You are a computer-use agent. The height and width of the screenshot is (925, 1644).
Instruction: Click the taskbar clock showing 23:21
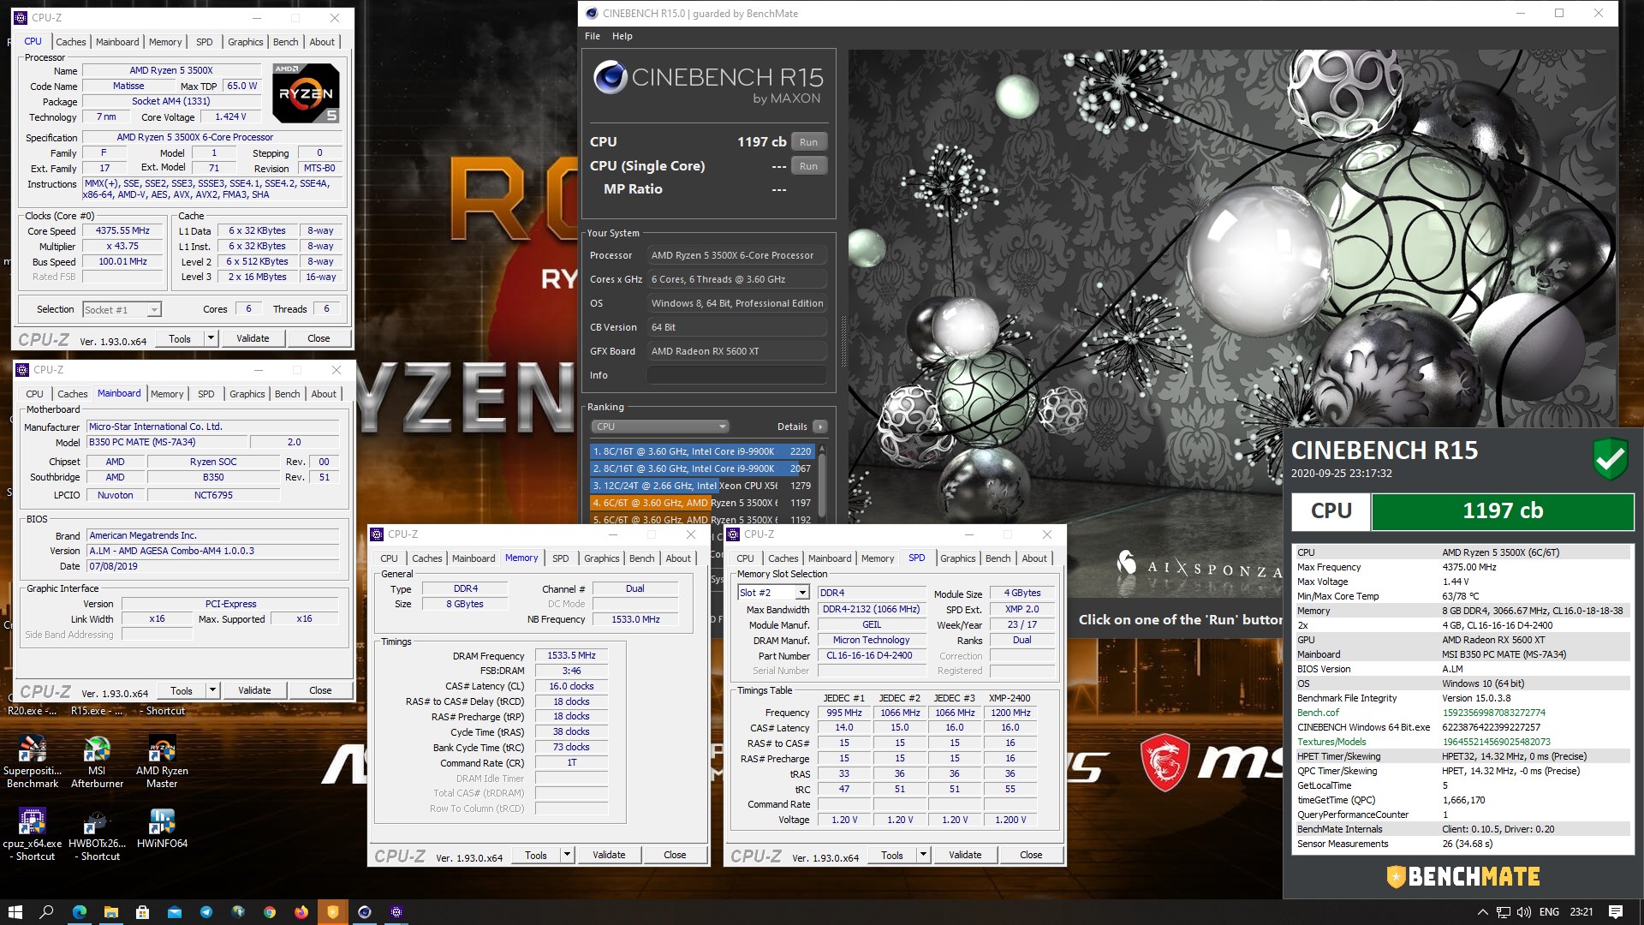pos(1581,912)
